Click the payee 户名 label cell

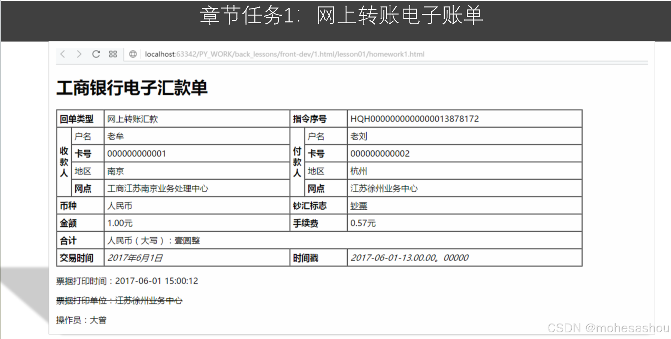(x=87, y=136)
